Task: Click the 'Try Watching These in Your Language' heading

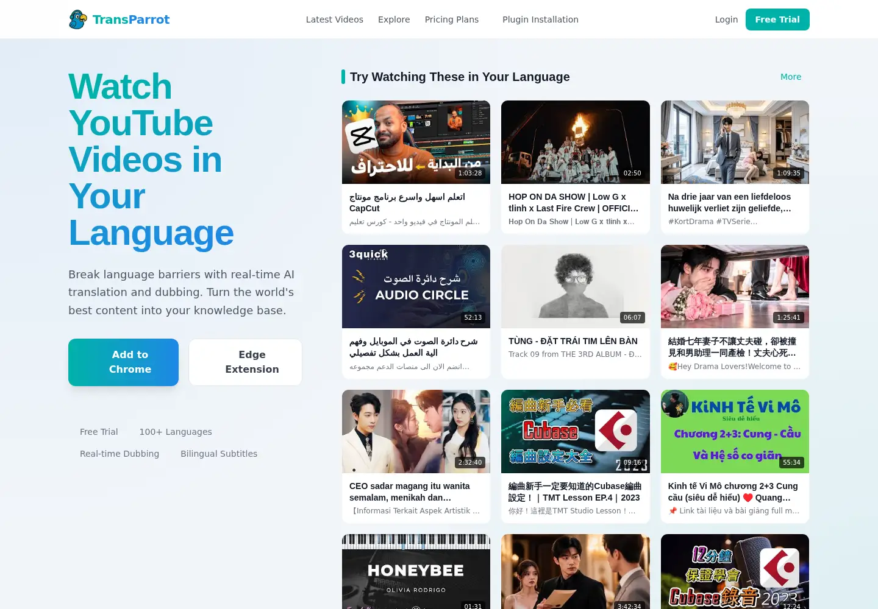Action: [x=460, y=77]
